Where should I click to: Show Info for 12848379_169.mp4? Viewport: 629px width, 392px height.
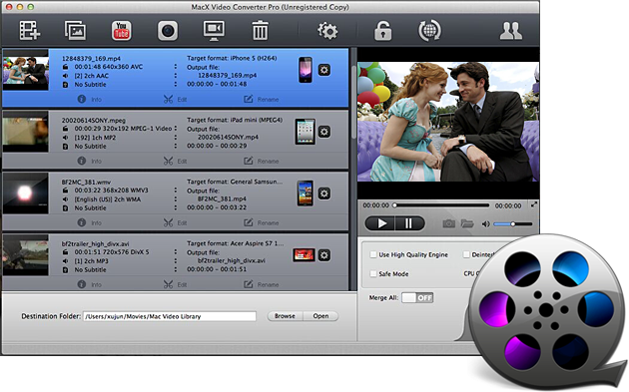pyautogui.click(x=90, y=99)
